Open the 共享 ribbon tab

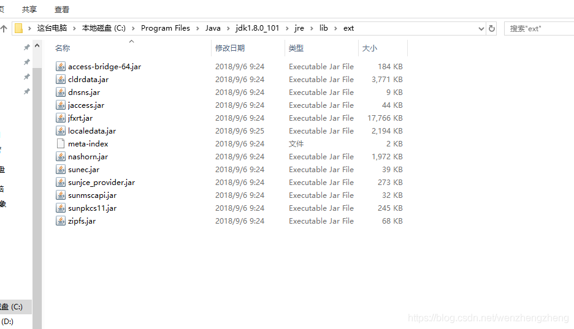[29, 10]
